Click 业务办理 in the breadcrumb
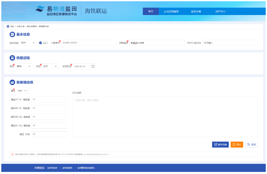The image size is (267, 174). click(x=21, y=26)
